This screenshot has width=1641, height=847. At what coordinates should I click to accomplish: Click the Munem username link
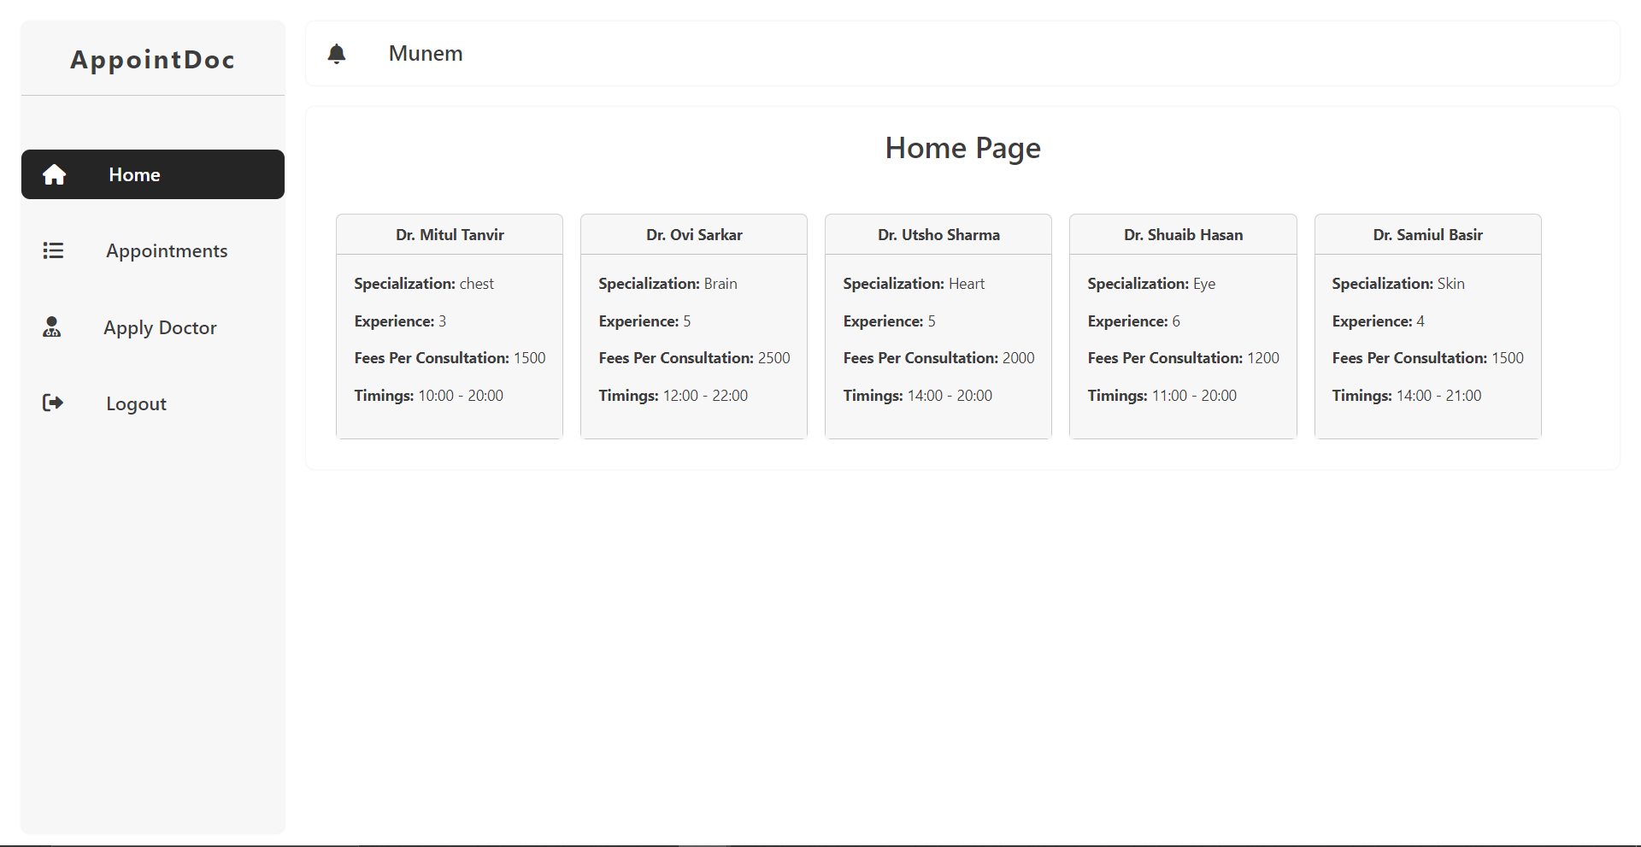coord(426,53)
